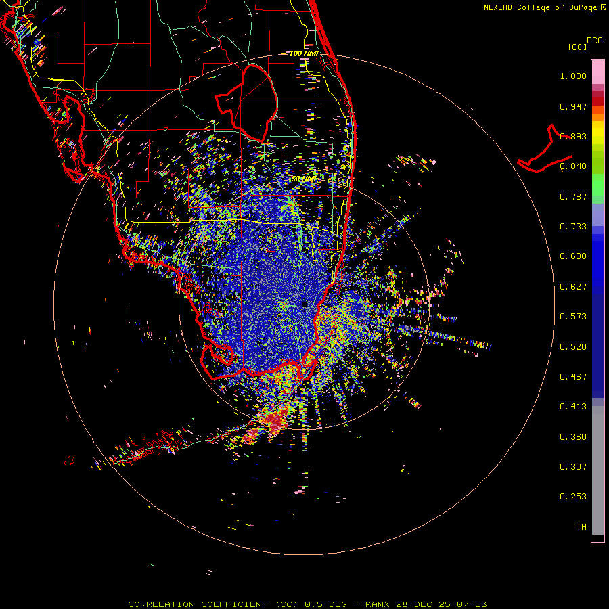Select the 0.627 scale value

(x=573, y=287)
